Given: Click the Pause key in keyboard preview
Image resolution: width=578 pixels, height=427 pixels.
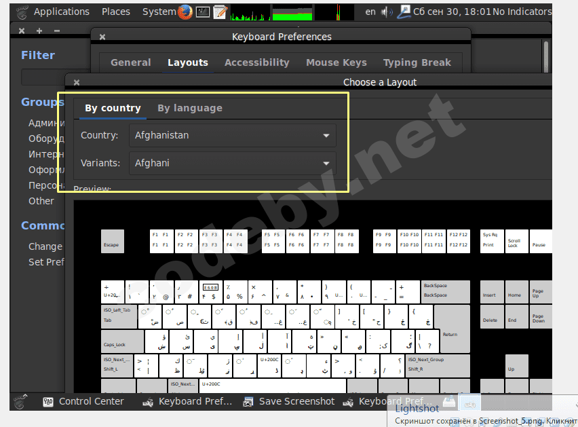Looking at the screenshot, I should click(x=541, y=241).
